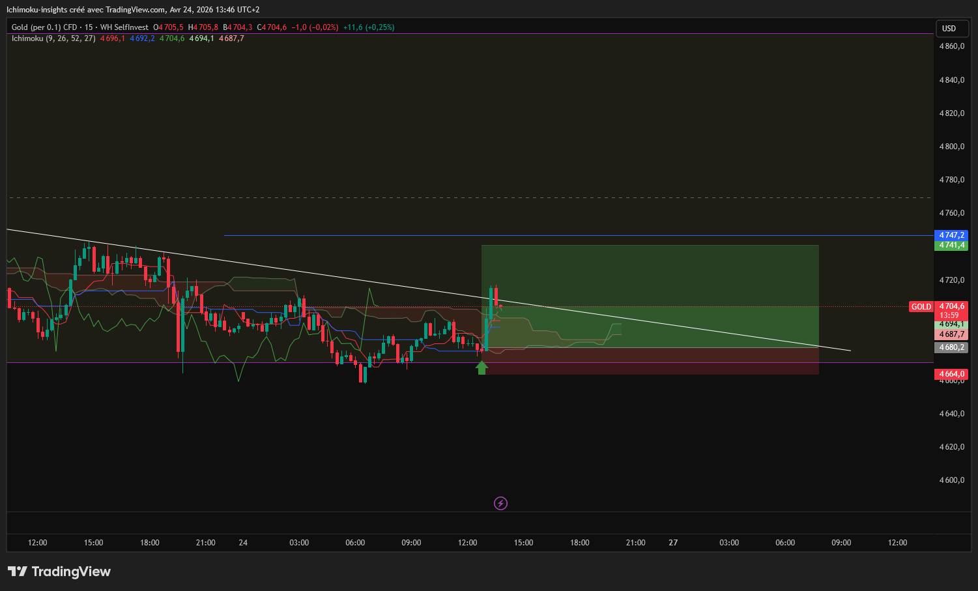Image resolution: width=978 pixels, height=591 pixels.
Task: Click the high value H4 705,8
Action: point(203,27)
